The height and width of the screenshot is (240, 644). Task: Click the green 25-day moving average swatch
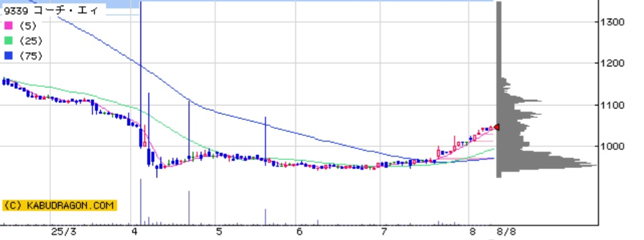coord(8,41)
